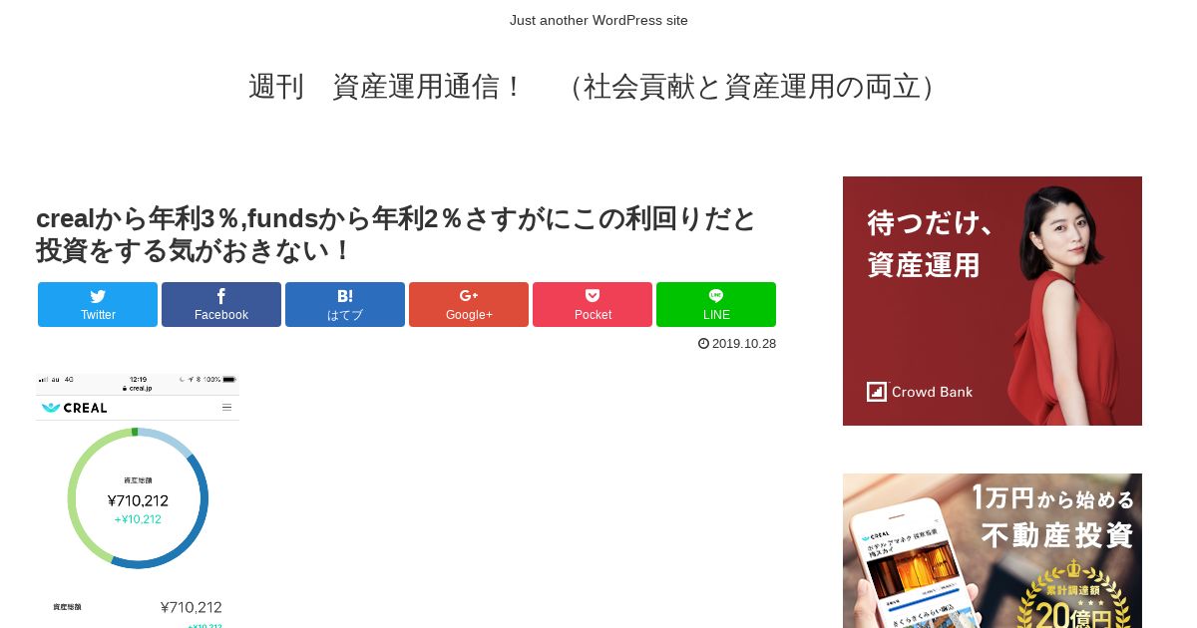Share the post on Google+
The image size is (1197, 628).
(469, 304)
